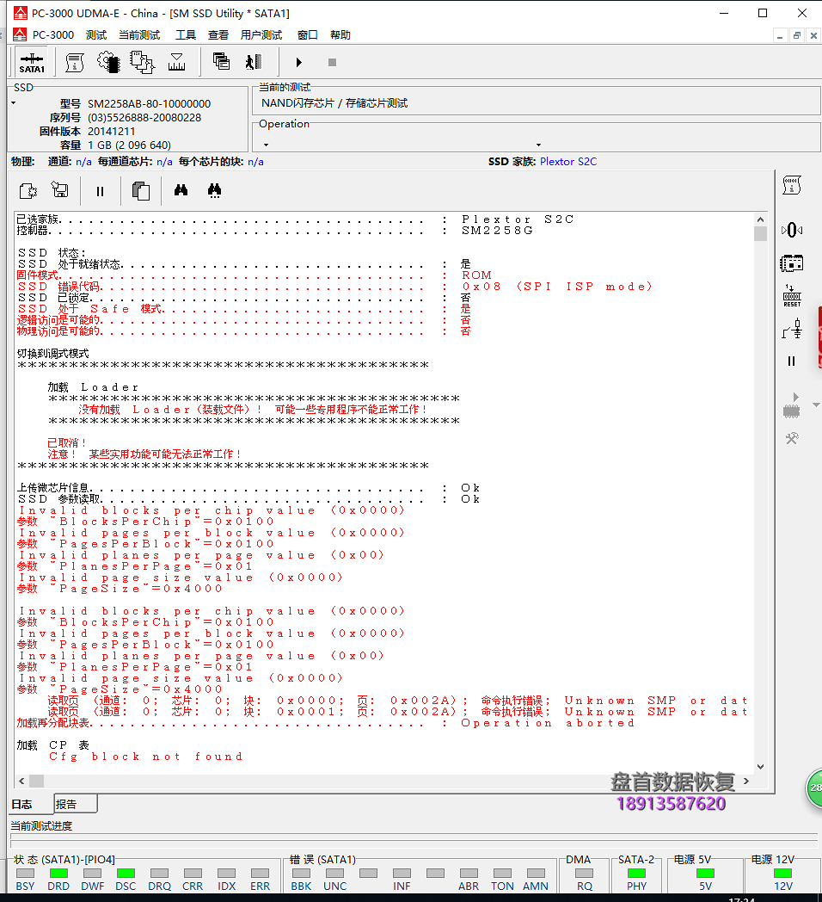Viewport: 822px width, 902px height.
Task: Click the pause icon in the right sidebar
Action: tap(792, 361)
